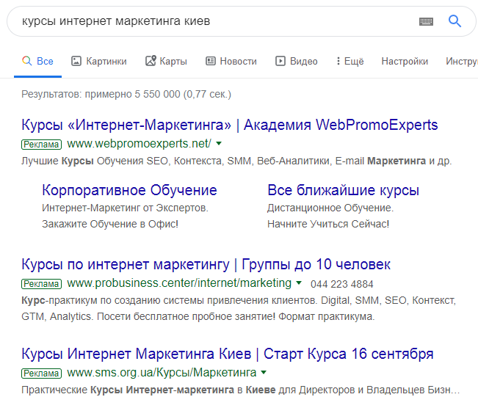Screen dimensions: 478x419
Task: Switch to the 'Картинки' tab
Action: tap(98, 61)
